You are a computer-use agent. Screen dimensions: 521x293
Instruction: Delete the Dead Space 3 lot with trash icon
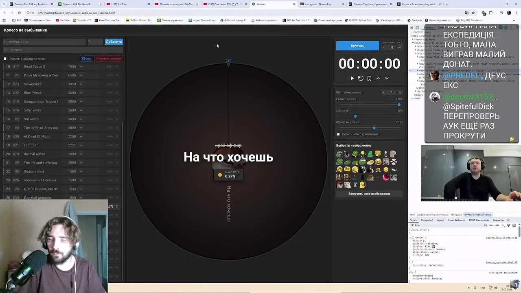point(117,67)
